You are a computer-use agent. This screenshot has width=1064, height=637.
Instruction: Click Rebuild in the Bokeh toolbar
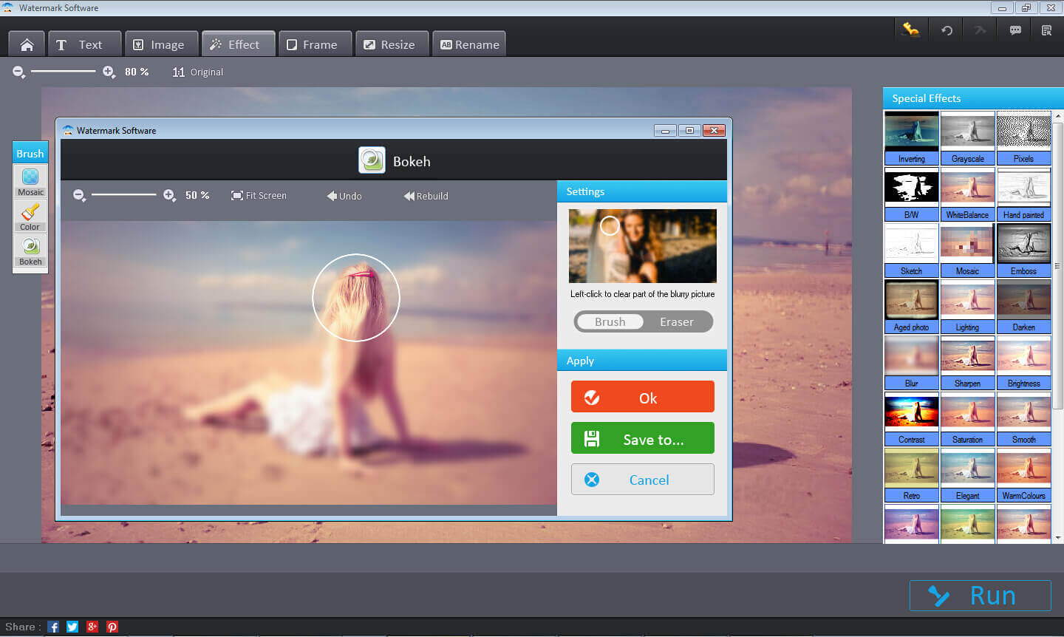pyautogui.click(x=426, y=196)
